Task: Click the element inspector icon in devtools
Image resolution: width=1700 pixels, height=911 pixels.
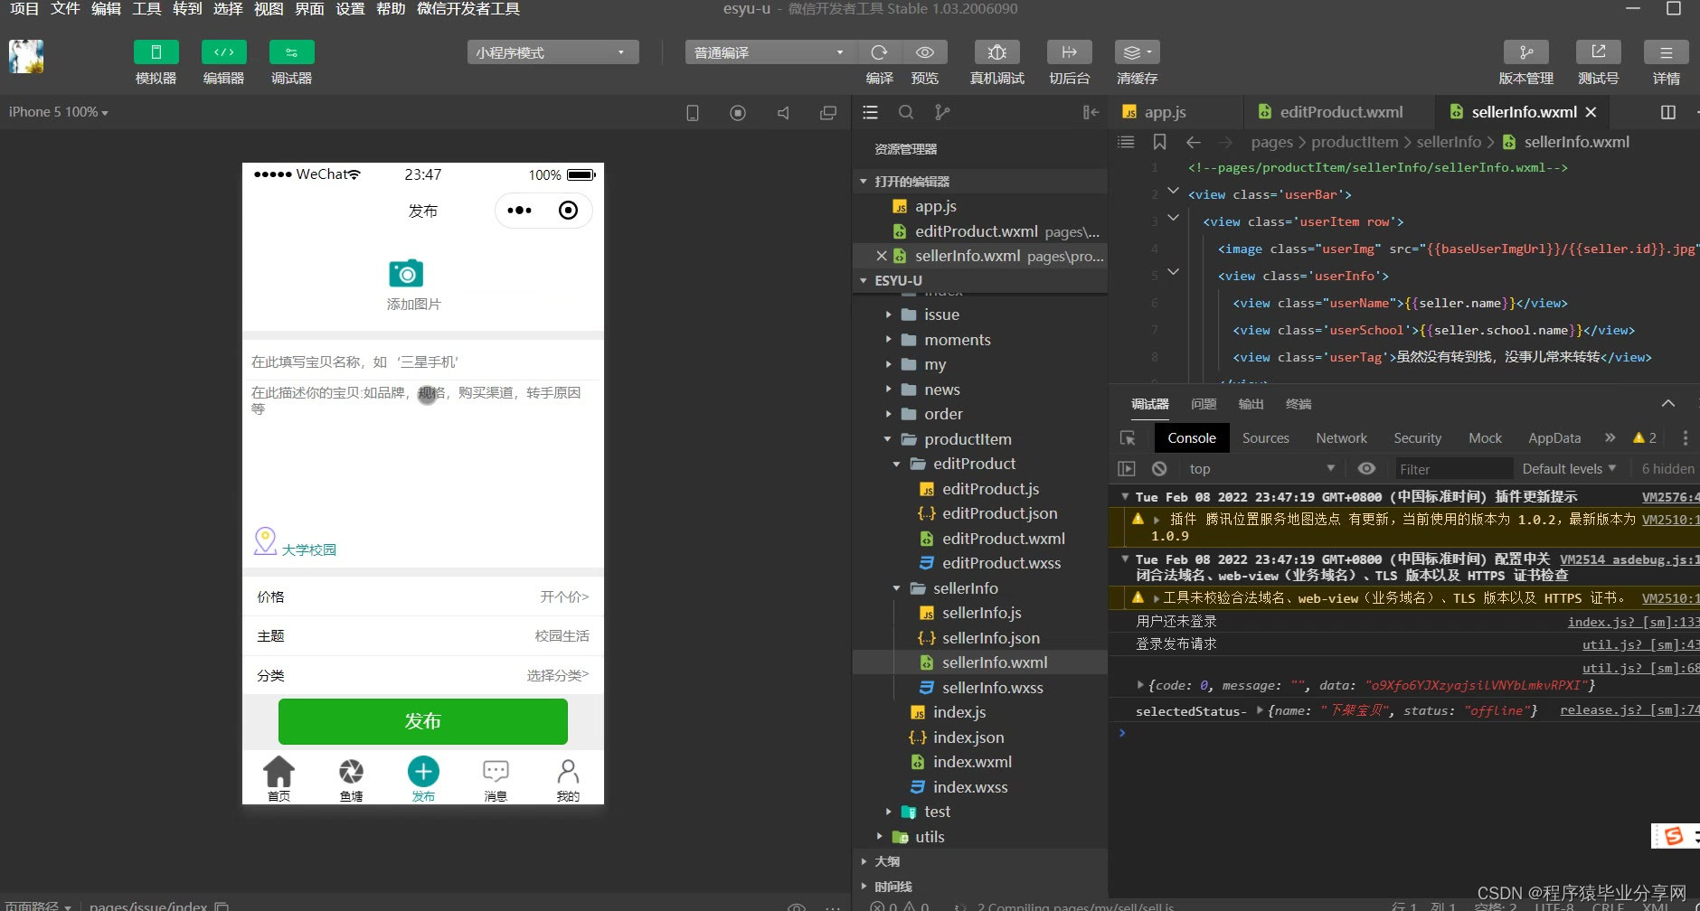Action: 1128,438
